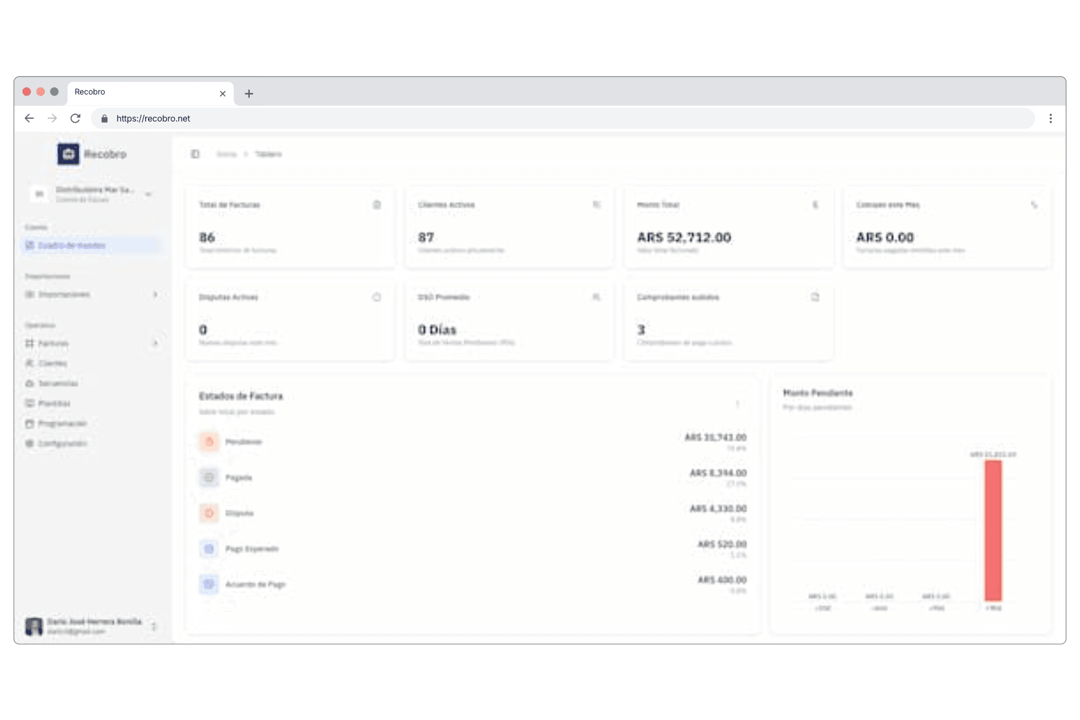Expand the Importaciones submenu chevron
This screenshot has width=1080, height=720.
[155, 294]
